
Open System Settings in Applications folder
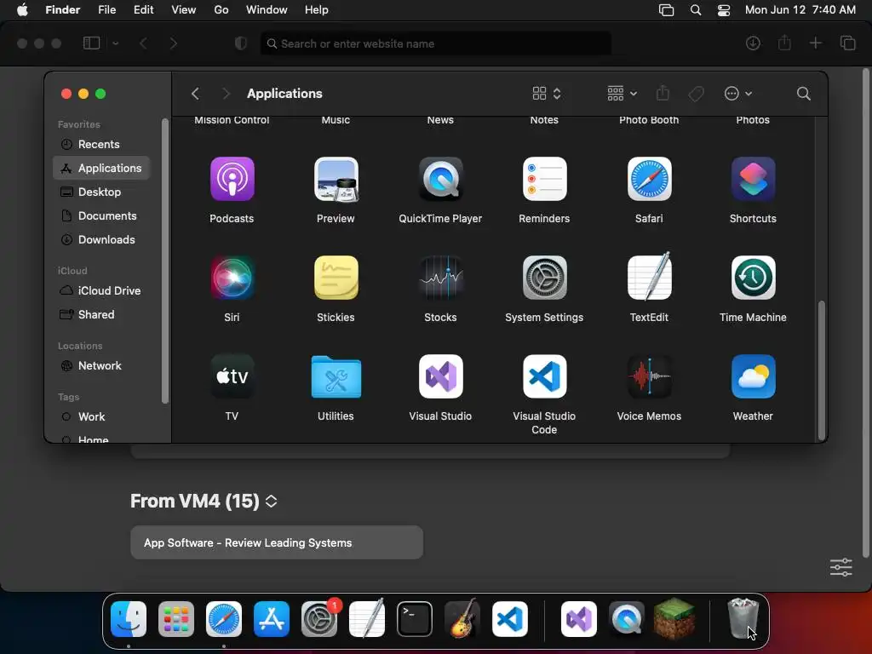(544, 278)
